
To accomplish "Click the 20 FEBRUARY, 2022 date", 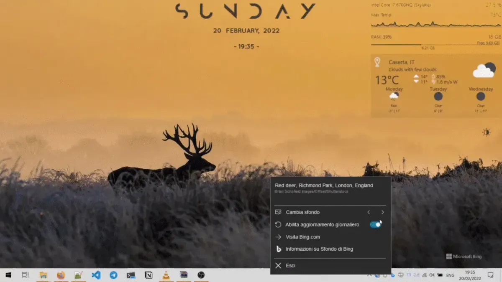I will [x=246, y=30].
